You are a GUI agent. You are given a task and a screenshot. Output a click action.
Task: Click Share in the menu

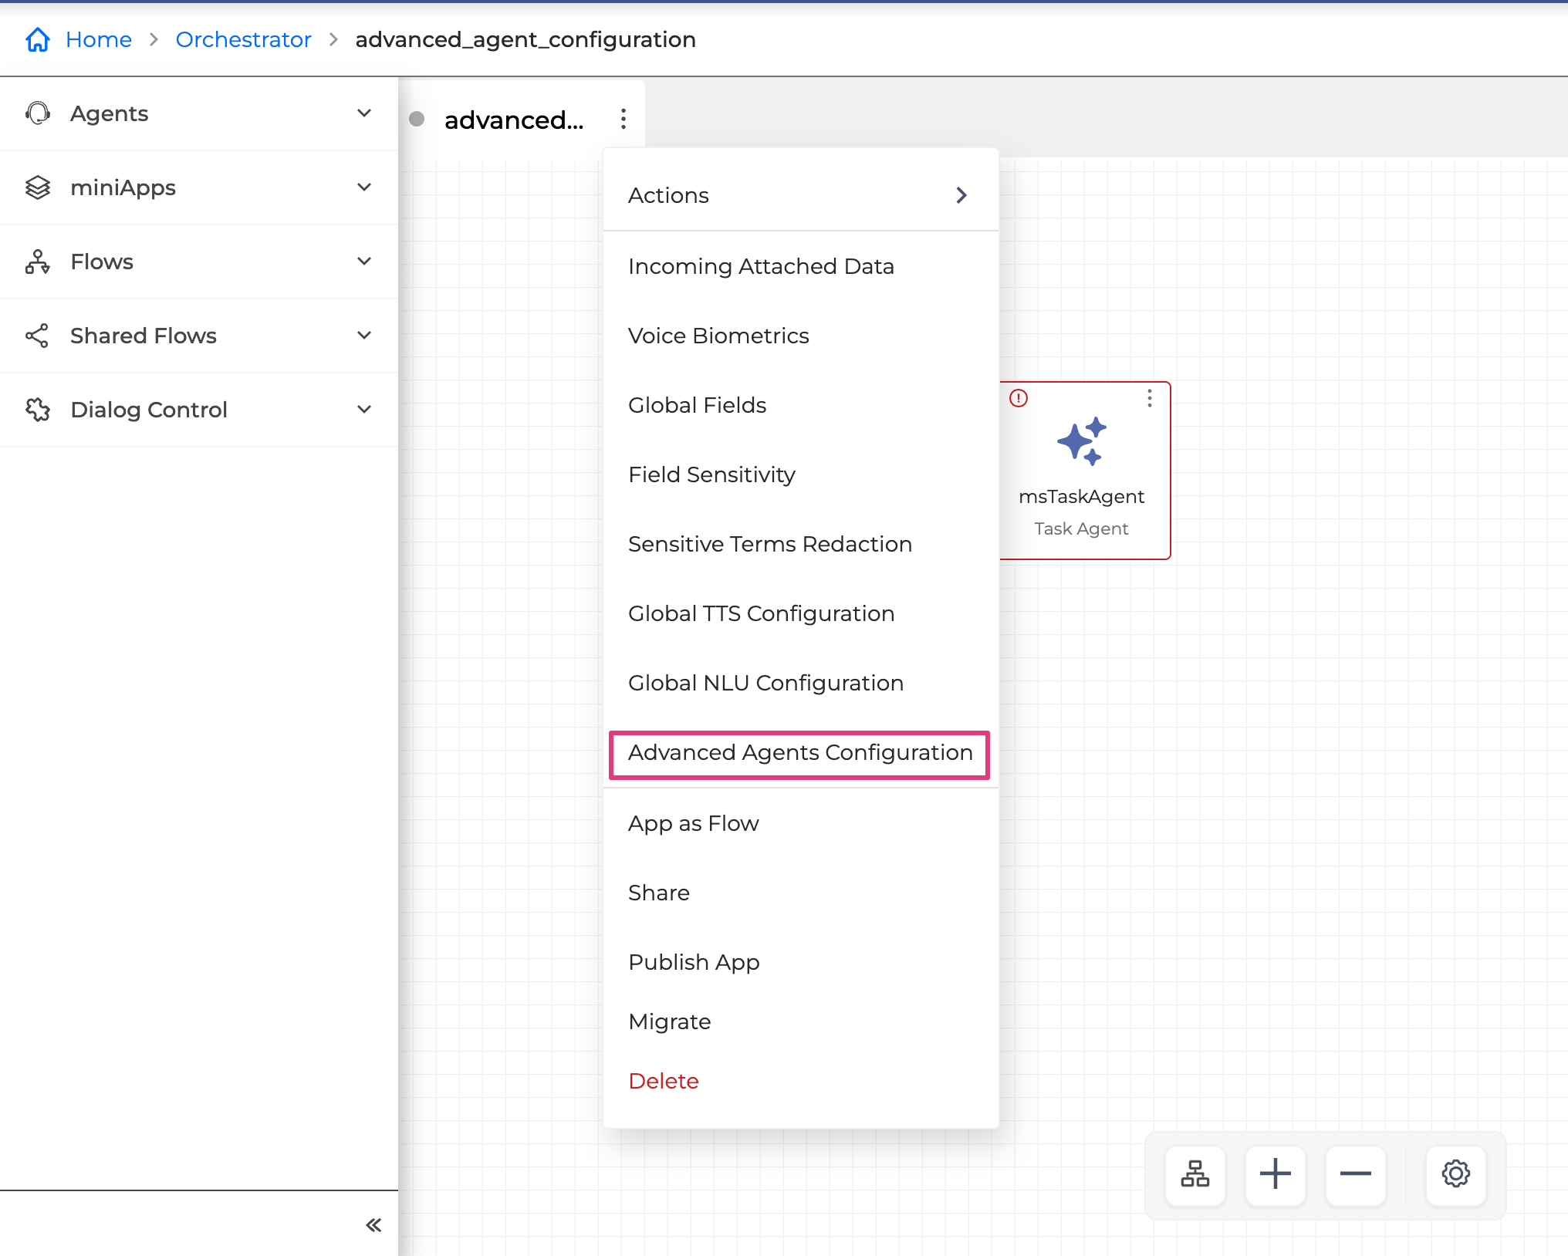801,893
